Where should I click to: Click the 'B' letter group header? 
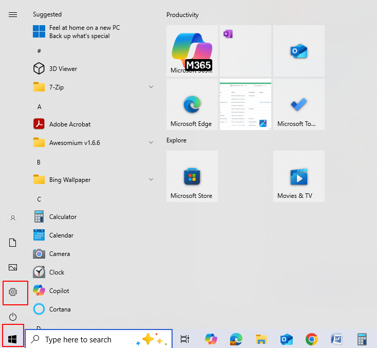click(39, 162)
